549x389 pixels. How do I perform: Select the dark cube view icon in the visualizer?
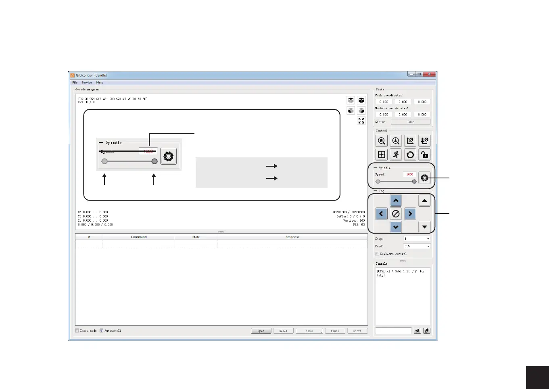[x=361, y=100]
